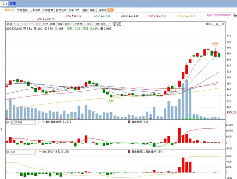Open the 個股分析 tab
This screenshot has width=237, height=179.
click(74, 10)
